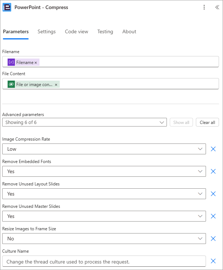Open the Remove Unused Master Slides dropdown

point(104,216)
